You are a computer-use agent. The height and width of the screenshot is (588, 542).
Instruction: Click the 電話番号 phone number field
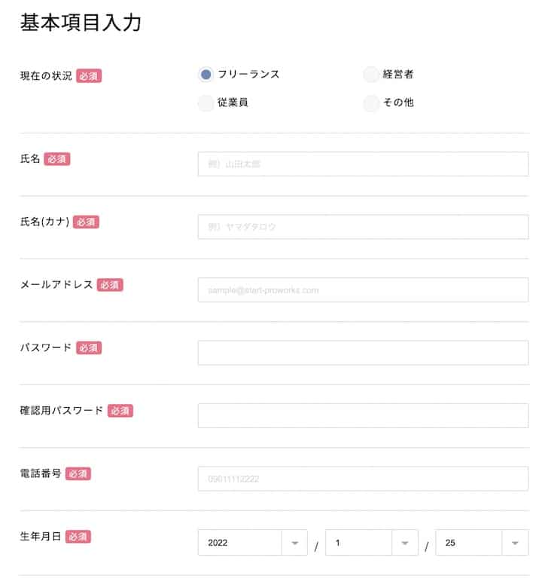363,479
